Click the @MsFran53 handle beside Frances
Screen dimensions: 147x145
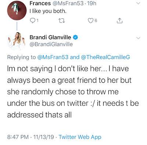tap(68, 3)
